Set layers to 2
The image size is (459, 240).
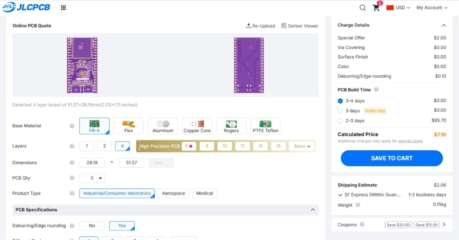104,146
